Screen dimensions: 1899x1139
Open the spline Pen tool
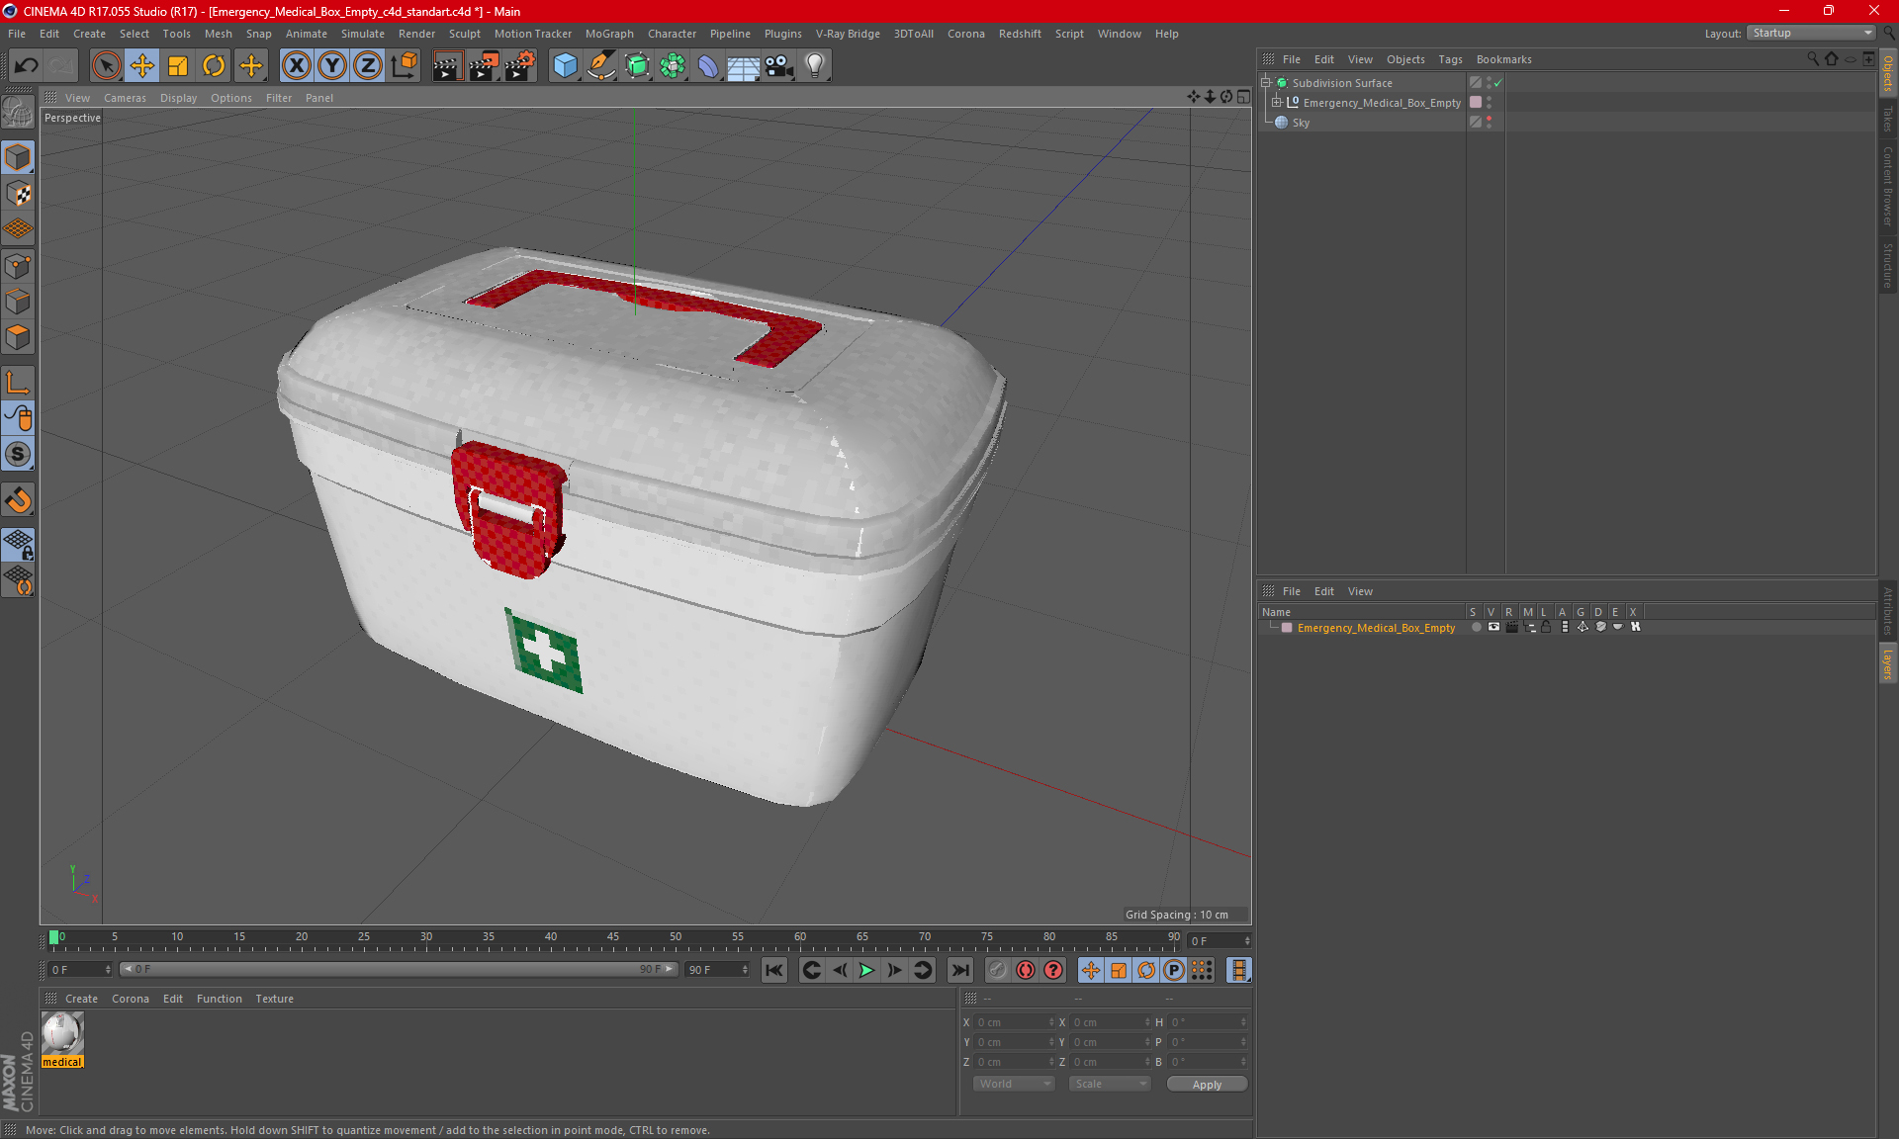pos(601,66)
